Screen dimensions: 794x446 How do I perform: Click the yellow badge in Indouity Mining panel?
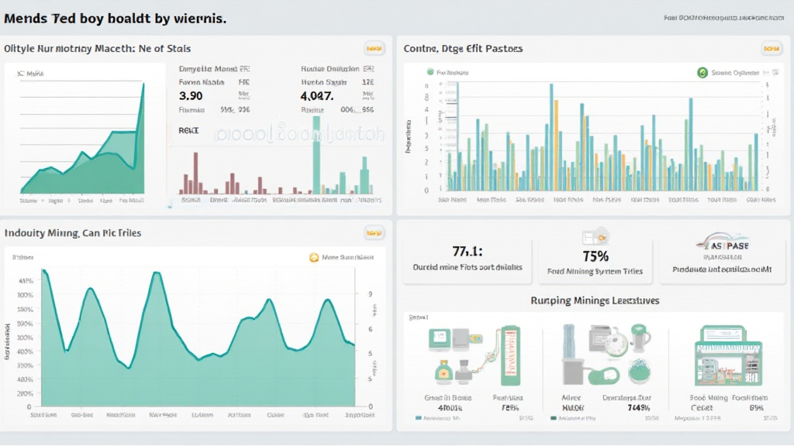pyautogui.click(x=374, y=232)
